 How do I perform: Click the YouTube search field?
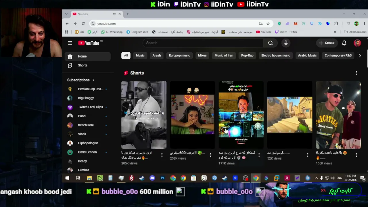click(x=203, y=43)
